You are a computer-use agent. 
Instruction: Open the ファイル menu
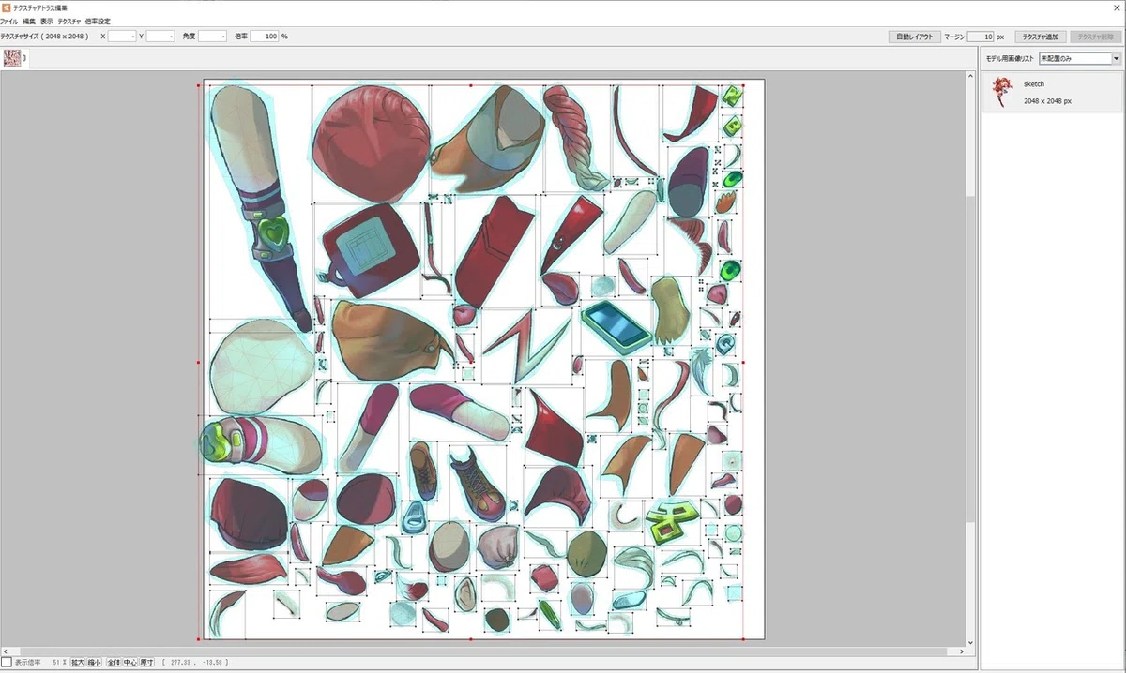coord(9,21)
